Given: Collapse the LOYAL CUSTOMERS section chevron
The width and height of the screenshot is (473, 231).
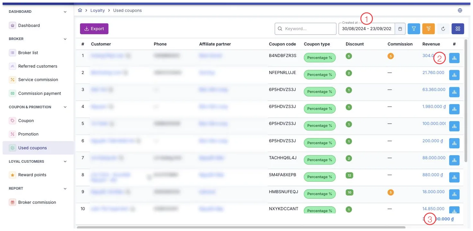Looking at the screenshot, I should [65, 161].
